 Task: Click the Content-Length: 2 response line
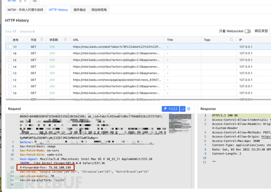click(x=227, y=153)
